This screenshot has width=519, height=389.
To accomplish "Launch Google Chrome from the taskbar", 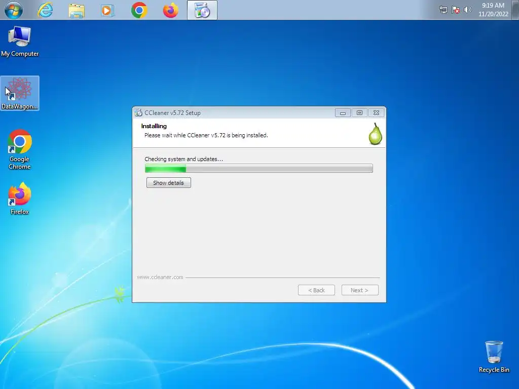I will (x=139, y=10).
